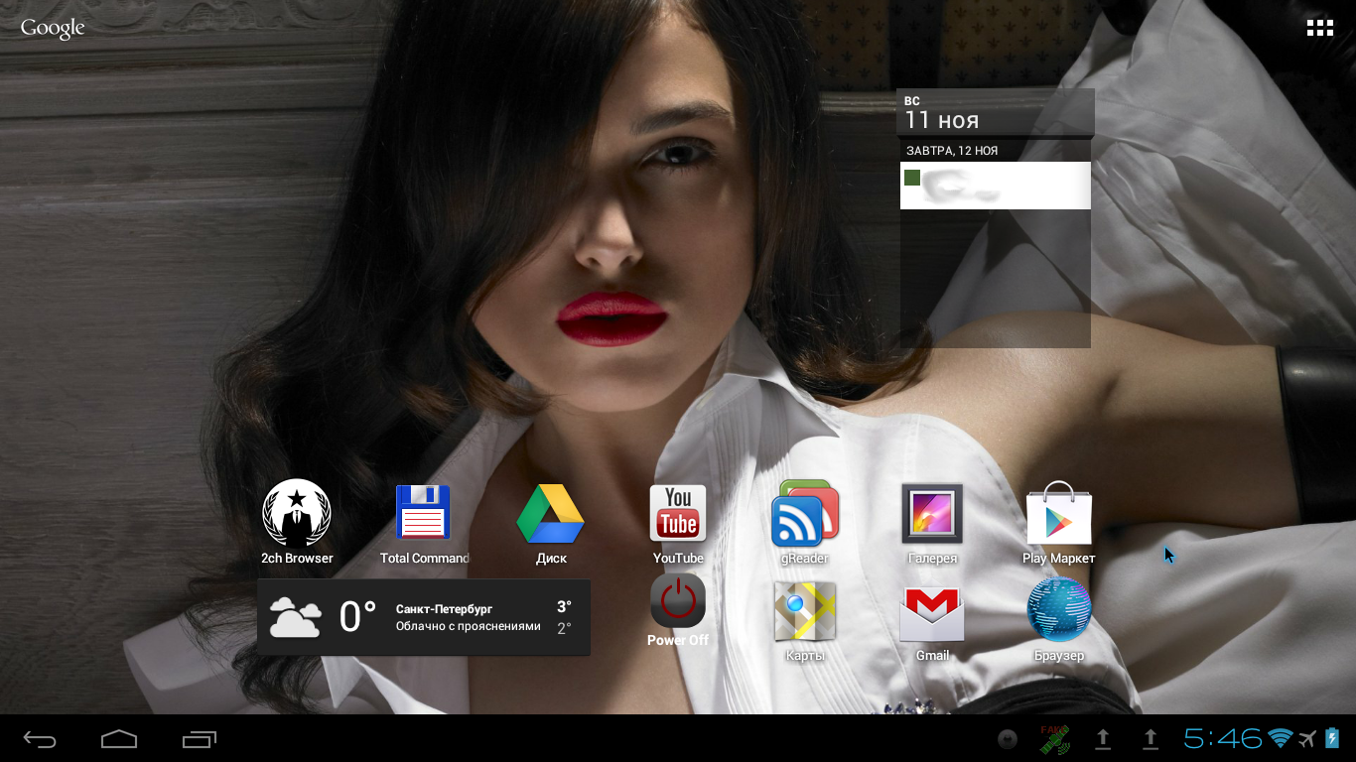Open the 2ch Browser app
The height and width of the screenshot is (762, 1356).
(x=296, y=514)
